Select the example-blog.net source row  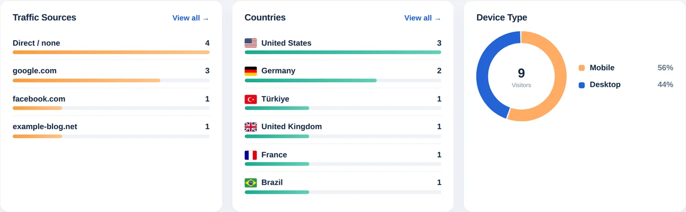[111, 130]
